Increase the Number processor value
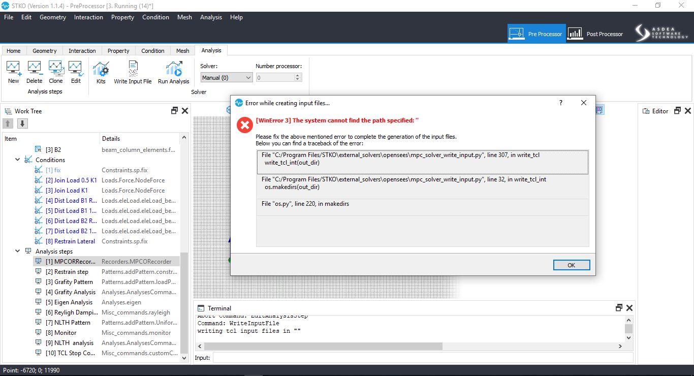The height and width of the screenshot is (376, 694). [x=298, y=76]
